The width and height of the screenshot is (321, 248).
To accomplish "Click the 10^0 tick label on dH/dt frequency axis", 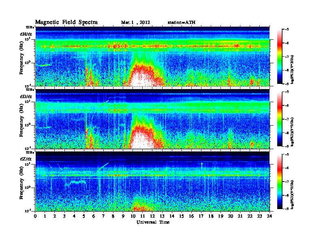I will click(x=28, y=62).
